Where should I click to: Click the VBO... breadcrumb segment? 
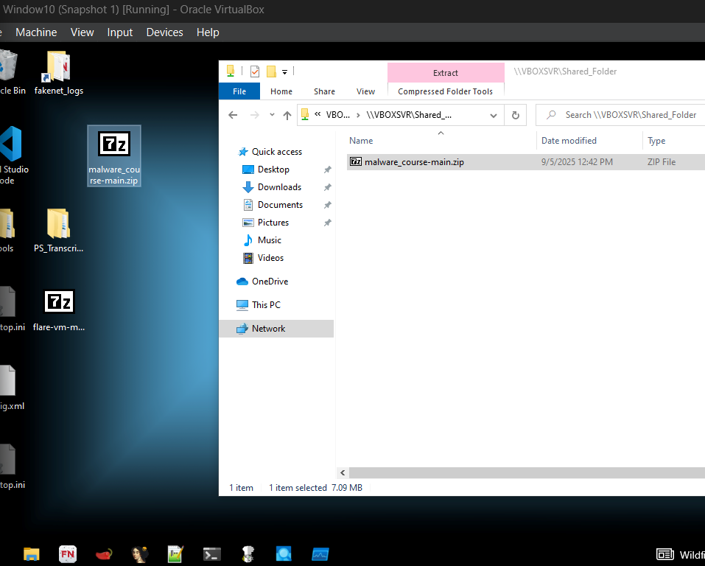337,115
